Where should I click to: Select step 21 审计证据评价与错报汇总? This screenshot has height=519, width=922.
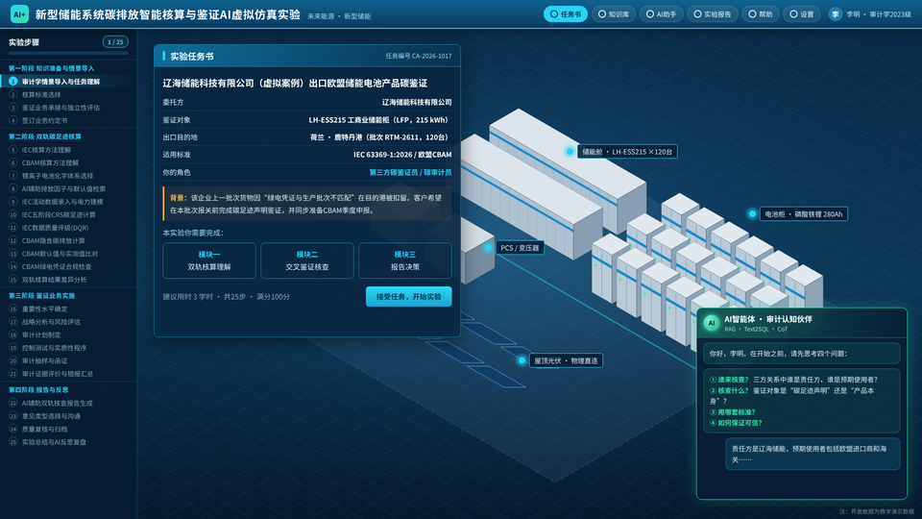pyautogui.click(x=68, y=373)
